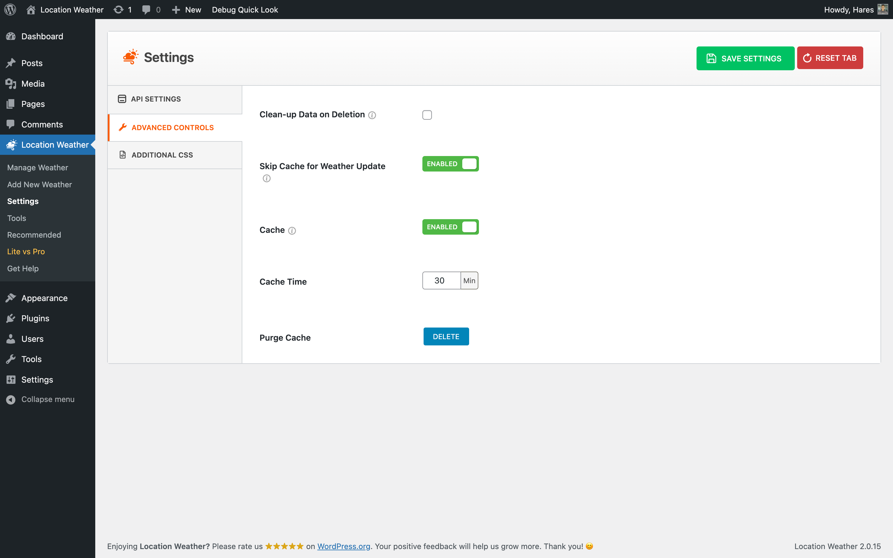Click the user avatar next to Howdy, Hares
Screen dimensions: 893x558
point(882,10)
